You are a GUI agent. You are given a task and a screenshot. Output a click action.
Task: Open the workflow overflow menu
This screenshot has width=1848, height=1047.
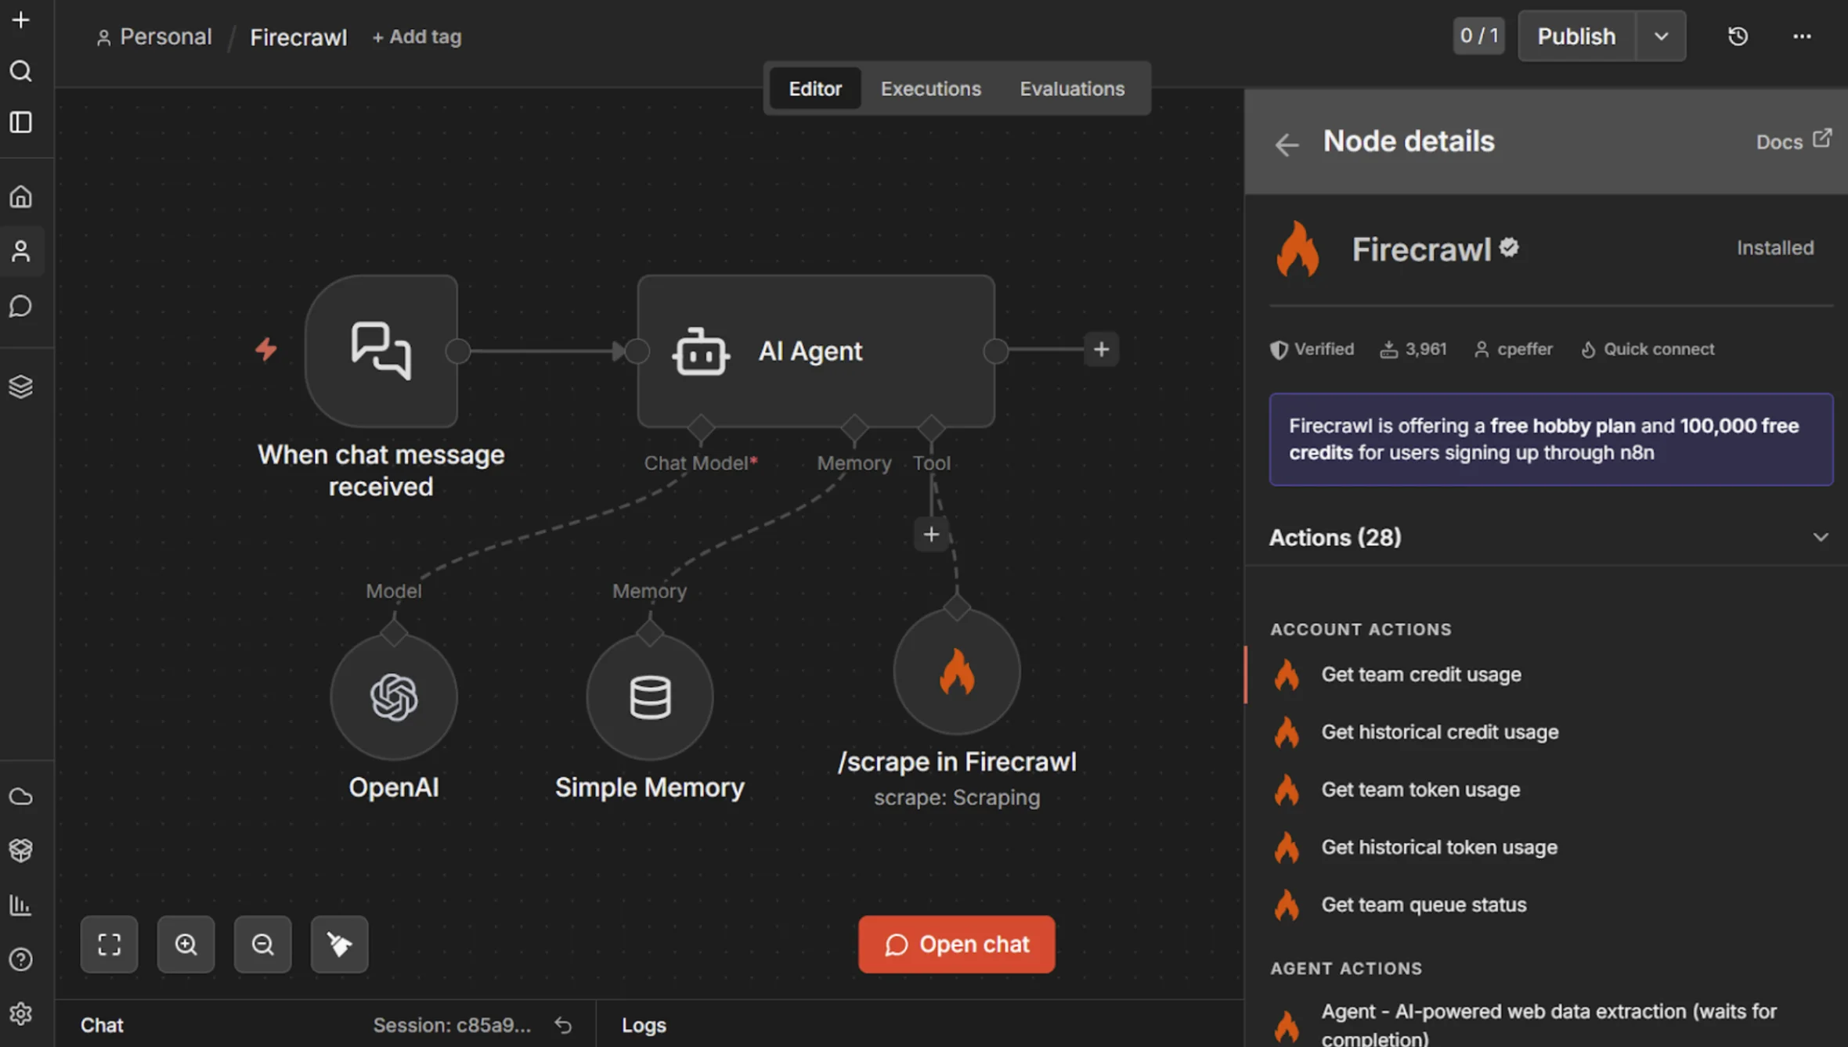tap(1803, 35)
